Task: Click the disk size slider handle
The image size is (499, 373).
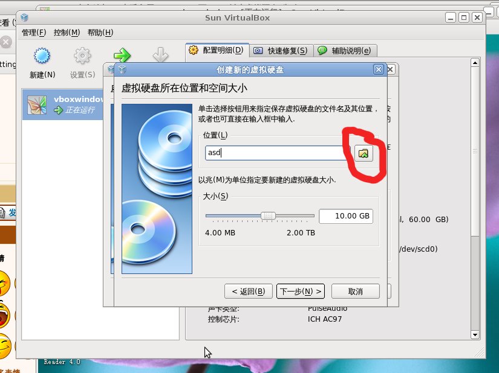Action: point(268,216)
